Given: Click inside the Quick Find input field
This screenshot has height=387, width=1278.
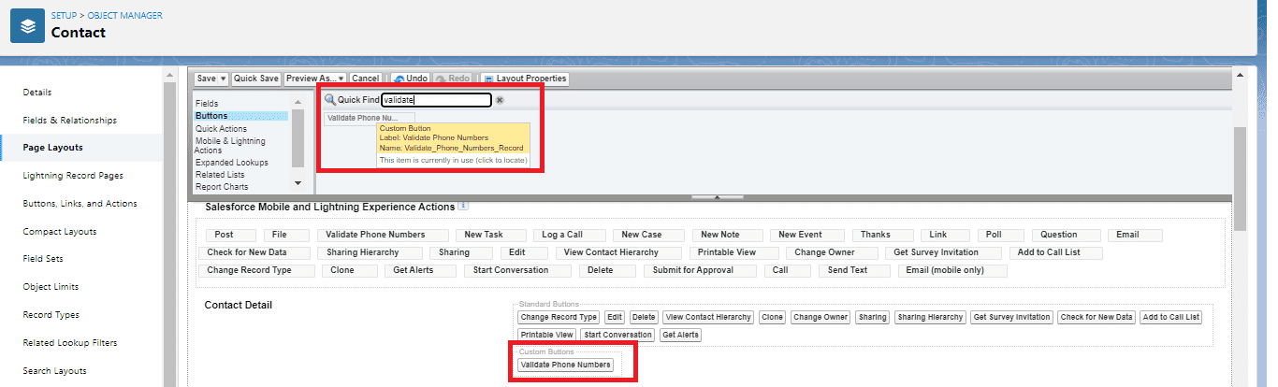Looking at the screenshot, I should [436, 100].
